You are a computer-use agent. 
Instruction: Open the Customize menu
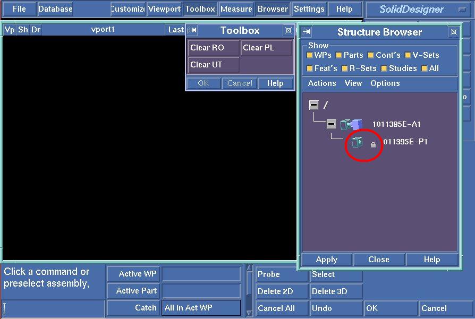[128, 9]
